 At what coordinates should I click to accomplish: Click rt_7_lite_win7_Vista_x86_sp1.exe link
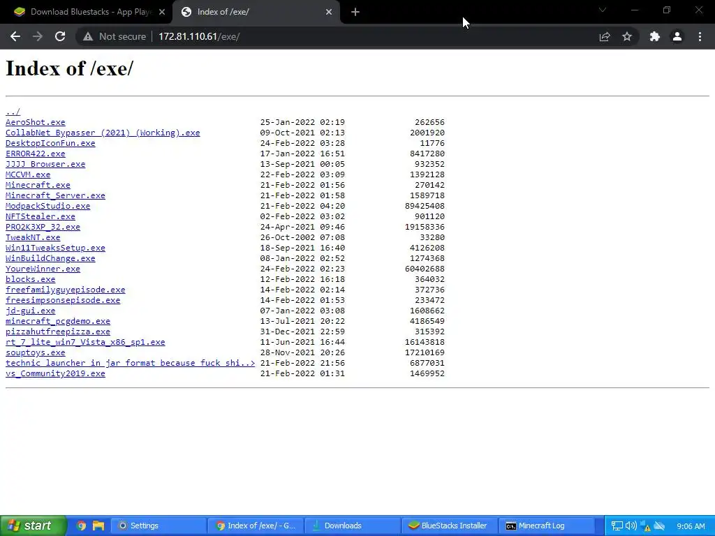coord(85,342)
